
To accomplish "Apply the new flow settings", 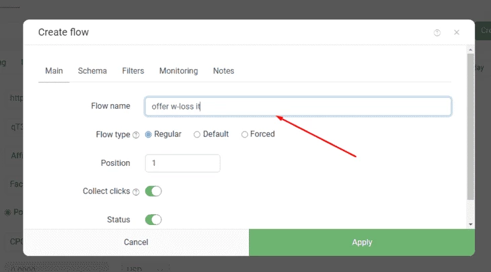I will click(x=362, y=242).
